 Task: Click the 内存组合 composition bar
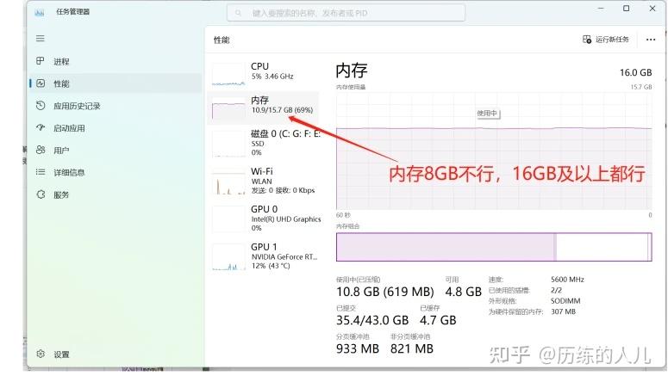(x=494, y=247)
